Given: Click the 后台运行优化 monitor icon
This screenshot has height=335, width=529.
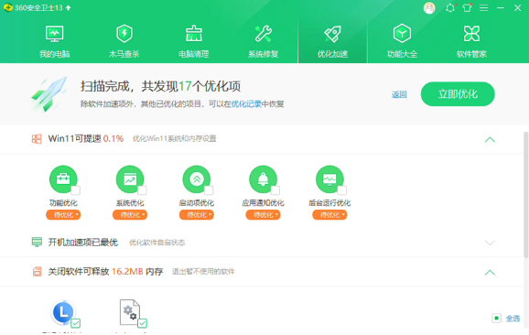Looking at the screenshot, I should pos(329,179).
